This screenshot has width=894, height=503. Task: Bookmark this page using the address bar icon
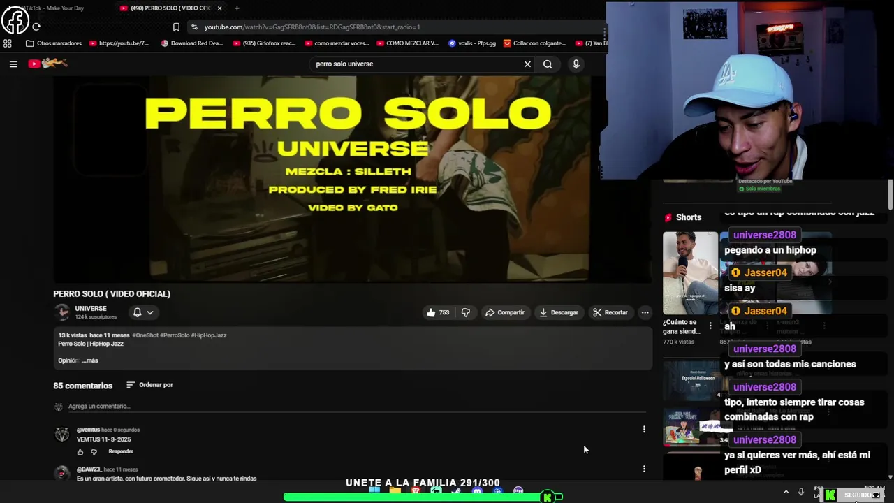click(x=176, y=27)
